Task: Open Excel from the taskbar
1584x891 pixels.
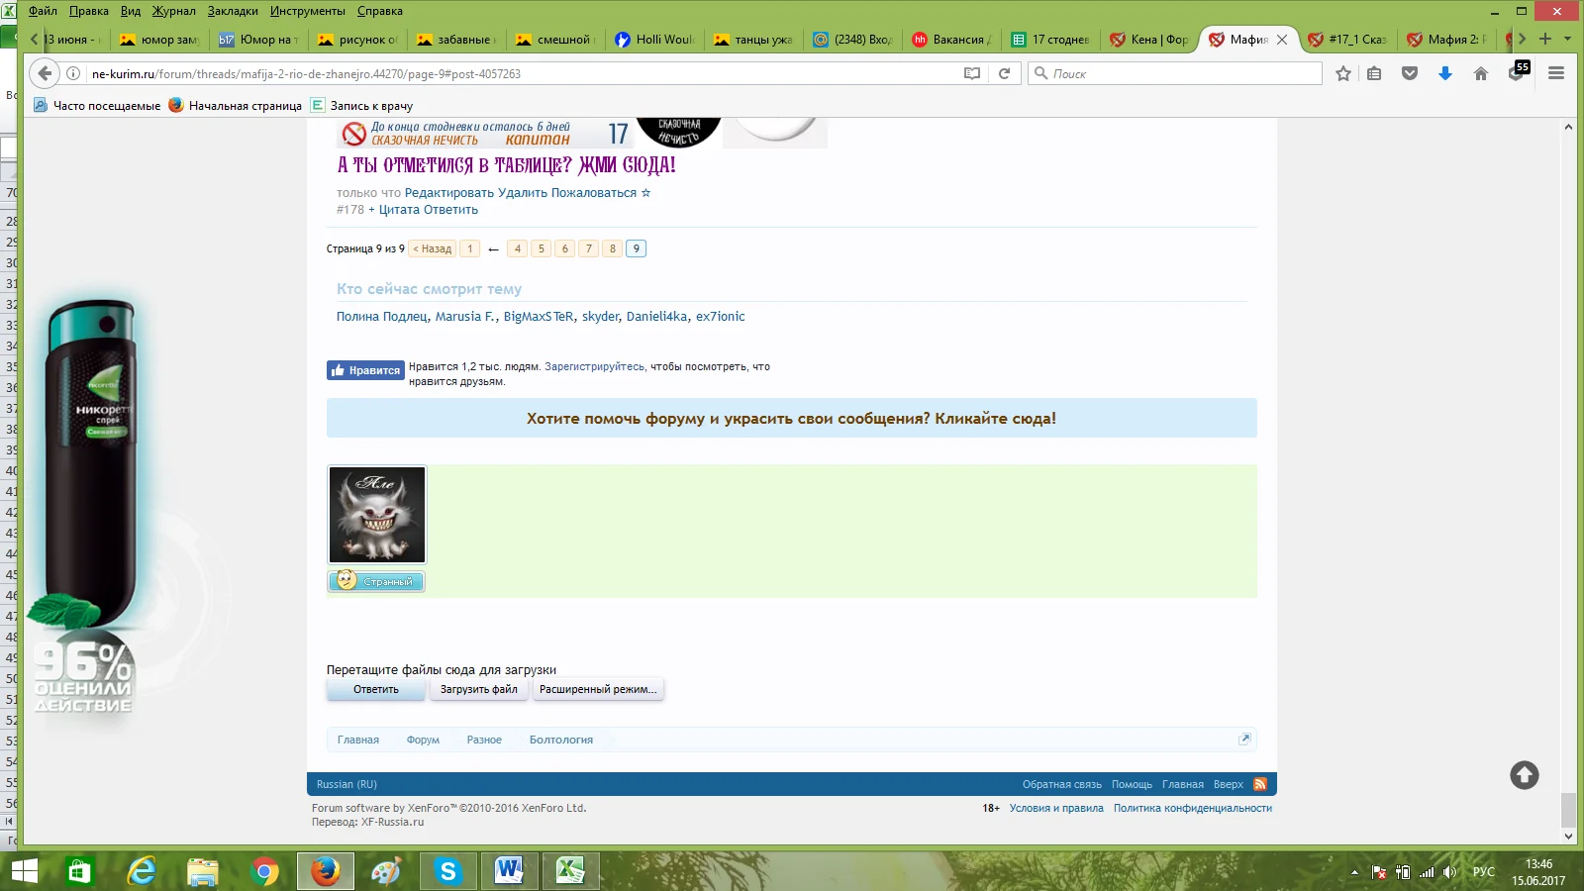Action: 569,871
